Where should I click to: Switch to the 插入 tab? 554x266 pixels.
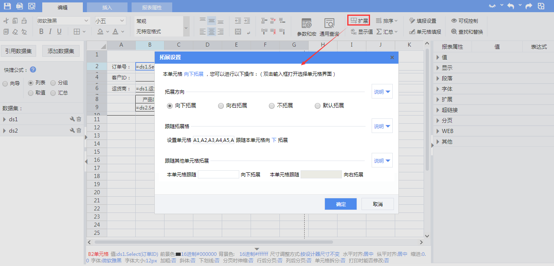click(107, 7)
